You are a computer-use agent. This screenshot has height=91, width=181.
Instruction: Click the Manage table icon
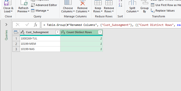[33, 11]
